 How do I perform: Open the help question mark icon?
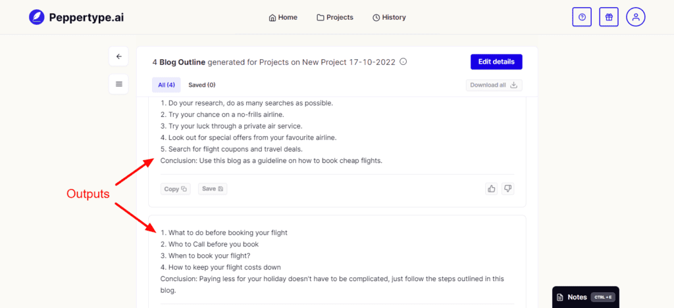coord(582,17)
